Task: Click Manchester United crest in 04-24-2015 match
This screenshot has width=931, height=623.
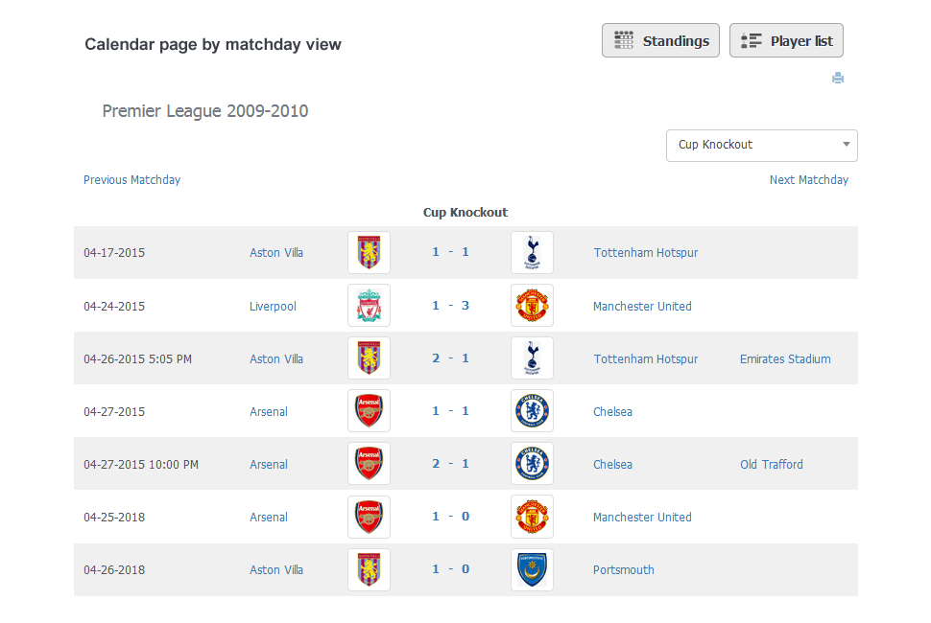Action: point(532,306)
